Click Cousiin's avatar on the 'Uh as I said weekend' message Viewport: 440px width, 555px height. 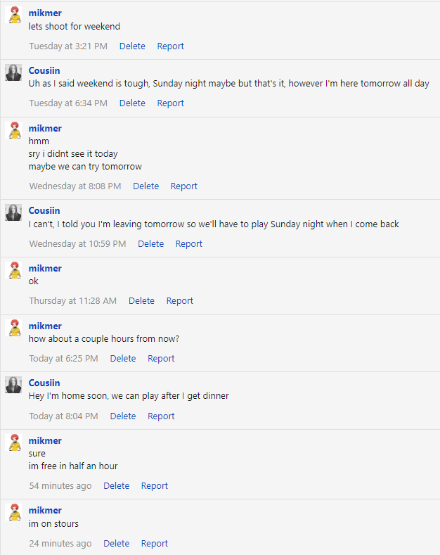[x=13, y=72]
